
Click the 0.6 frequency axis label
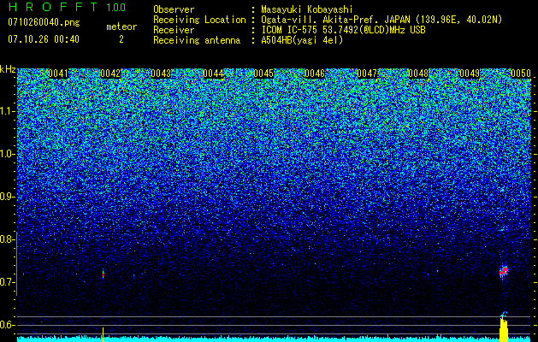(x=6, y=325)
